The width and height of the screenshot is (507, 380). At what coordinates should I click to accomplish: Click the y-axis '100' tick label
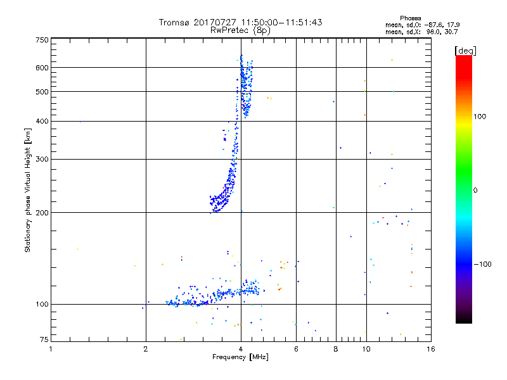coord(42,305)
